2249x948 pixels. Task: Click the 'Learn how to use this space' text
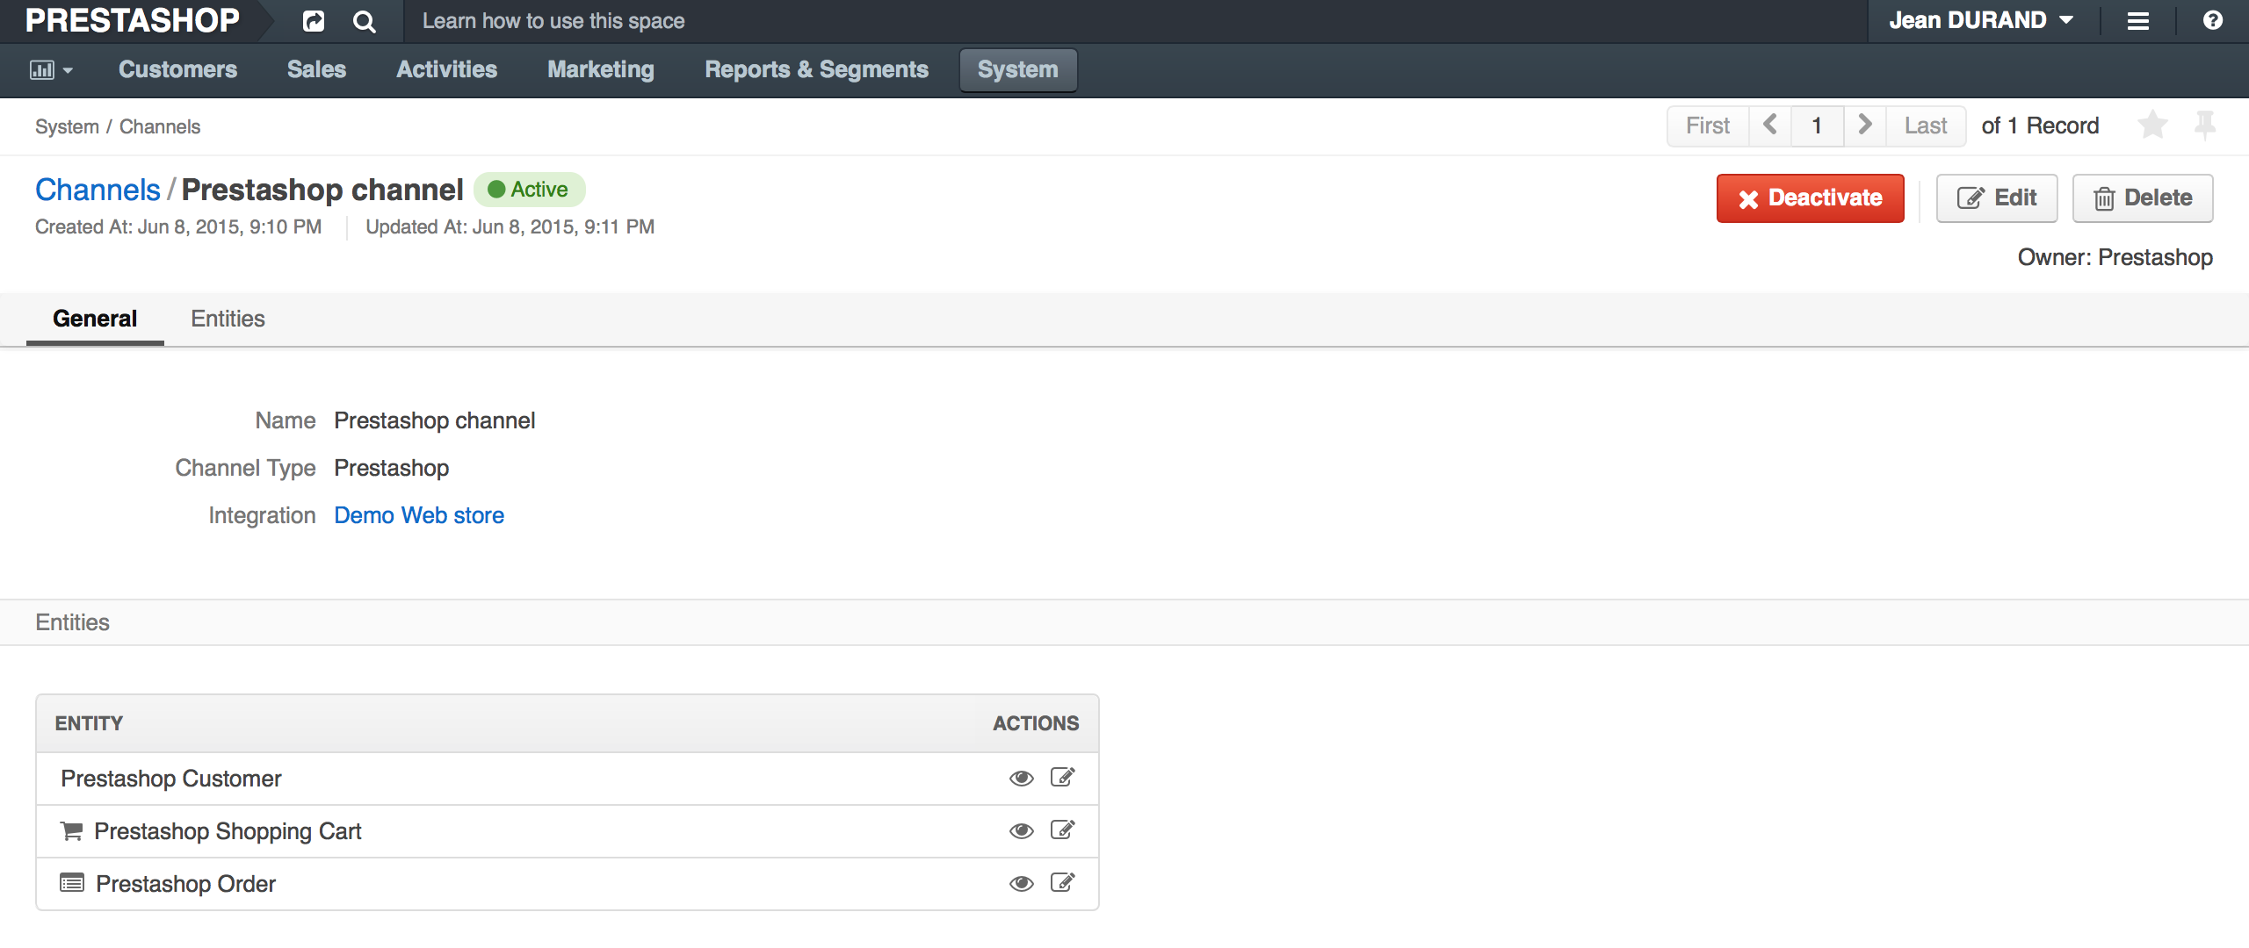coord(553,21)
